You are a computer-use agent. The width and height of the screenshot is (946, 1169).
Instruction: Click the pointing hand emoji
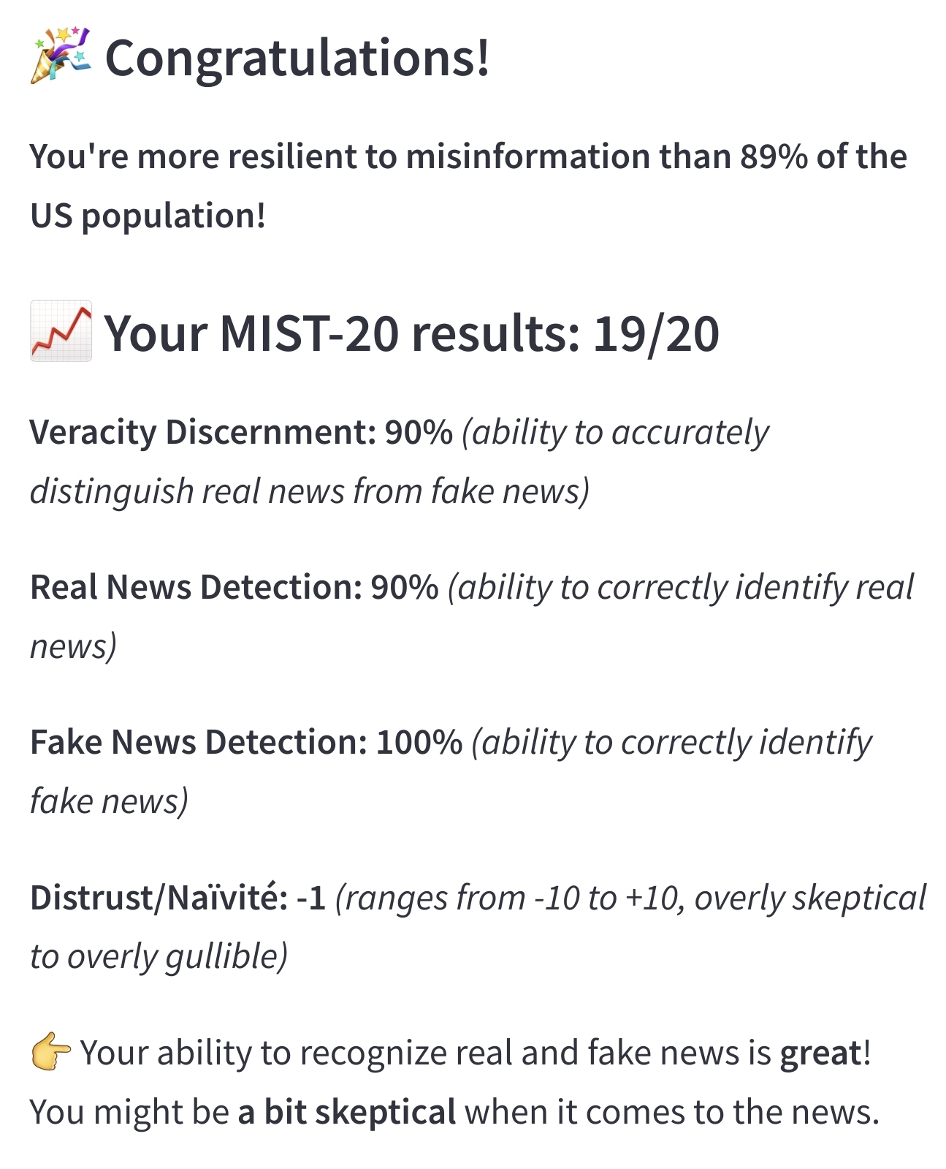click(x=51, y=1052)
